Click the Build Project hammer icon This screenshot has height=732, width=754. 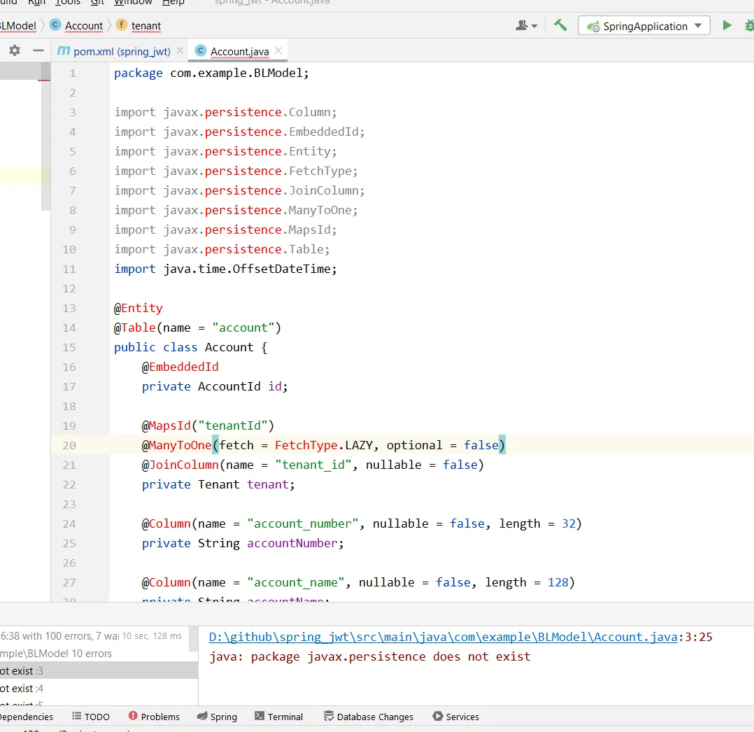coord(560,25)
